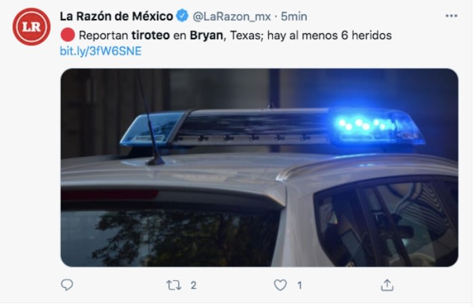Click the bold word tiroteo

[x=150, y=35]
